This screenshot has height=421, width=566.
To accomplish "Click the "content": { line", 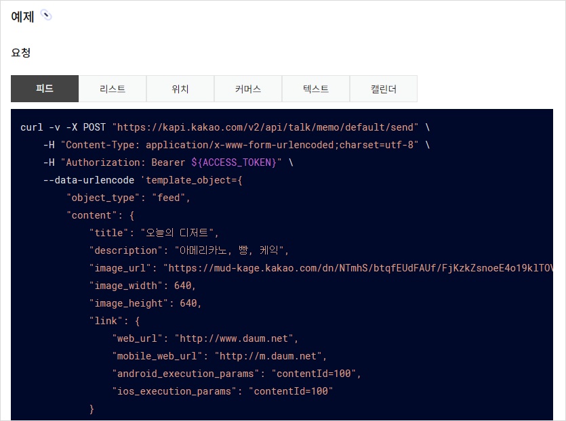I will point(100,215).
